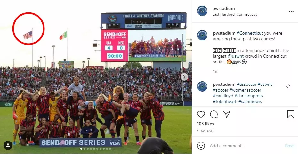View the 103 likes list
Screen dimensions: 298x154
point(205,124)
